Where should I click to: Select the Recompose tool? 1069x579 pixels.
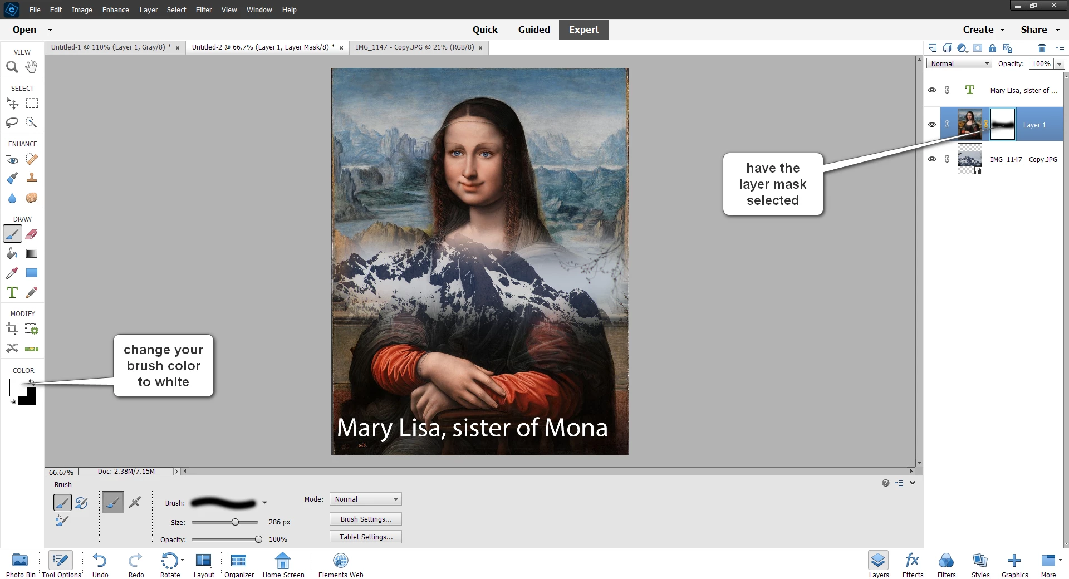tap(32, 329)
